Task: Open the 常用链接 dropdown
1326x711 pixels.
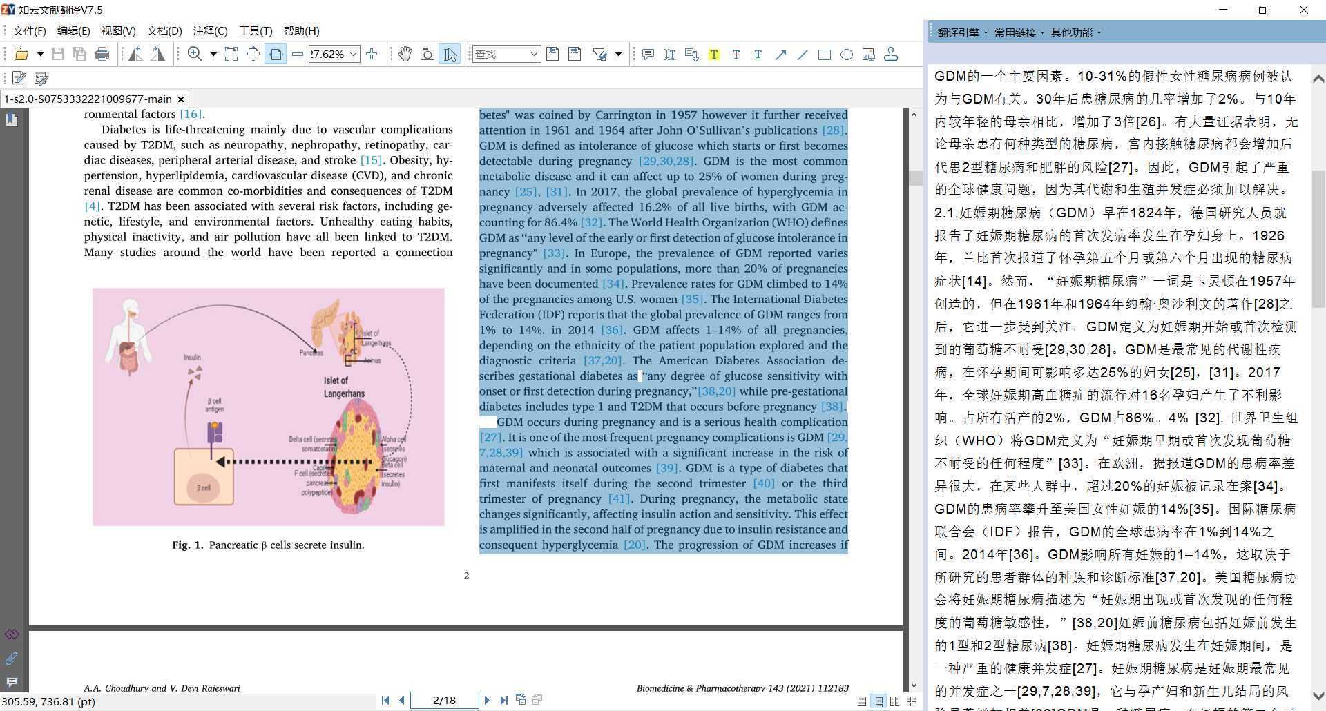Action: 1019,32
